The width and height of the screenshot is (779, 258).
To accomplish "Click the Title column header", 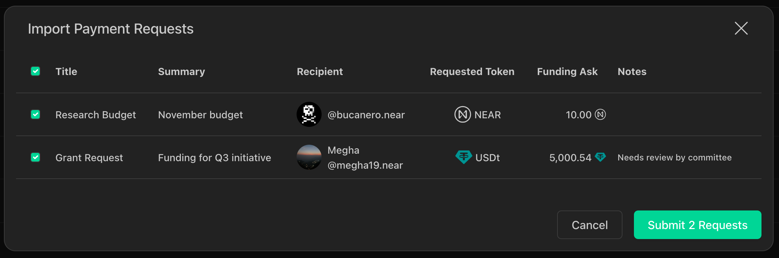I will (x=66, y=71).
